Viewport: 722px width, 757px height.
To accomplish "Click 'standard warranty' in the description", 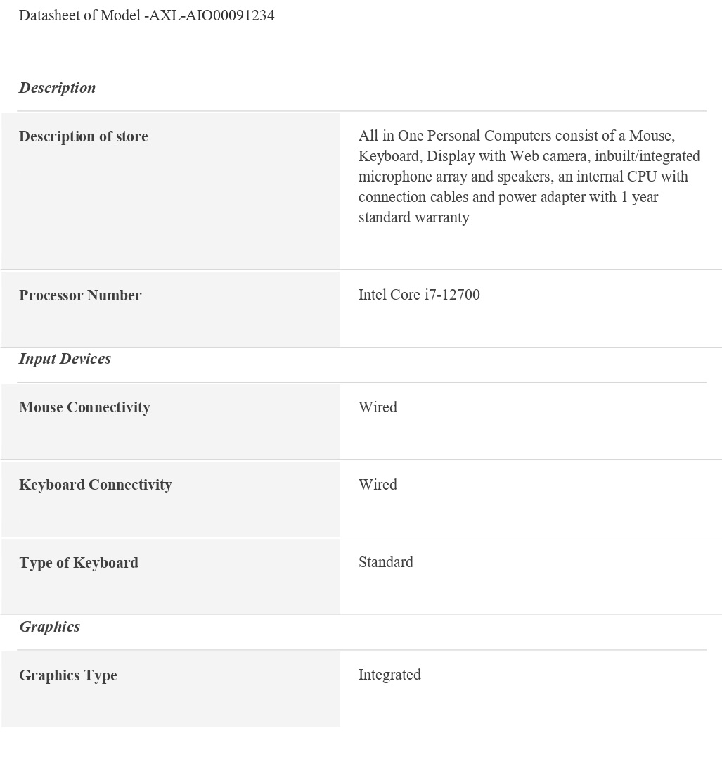I will click(x=413, y=217).
